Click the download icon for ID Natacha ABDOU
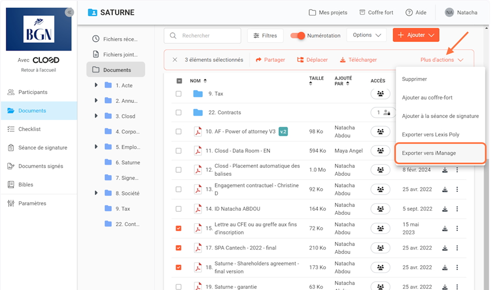This screenshot has height=290, width=492. [445, 209]
